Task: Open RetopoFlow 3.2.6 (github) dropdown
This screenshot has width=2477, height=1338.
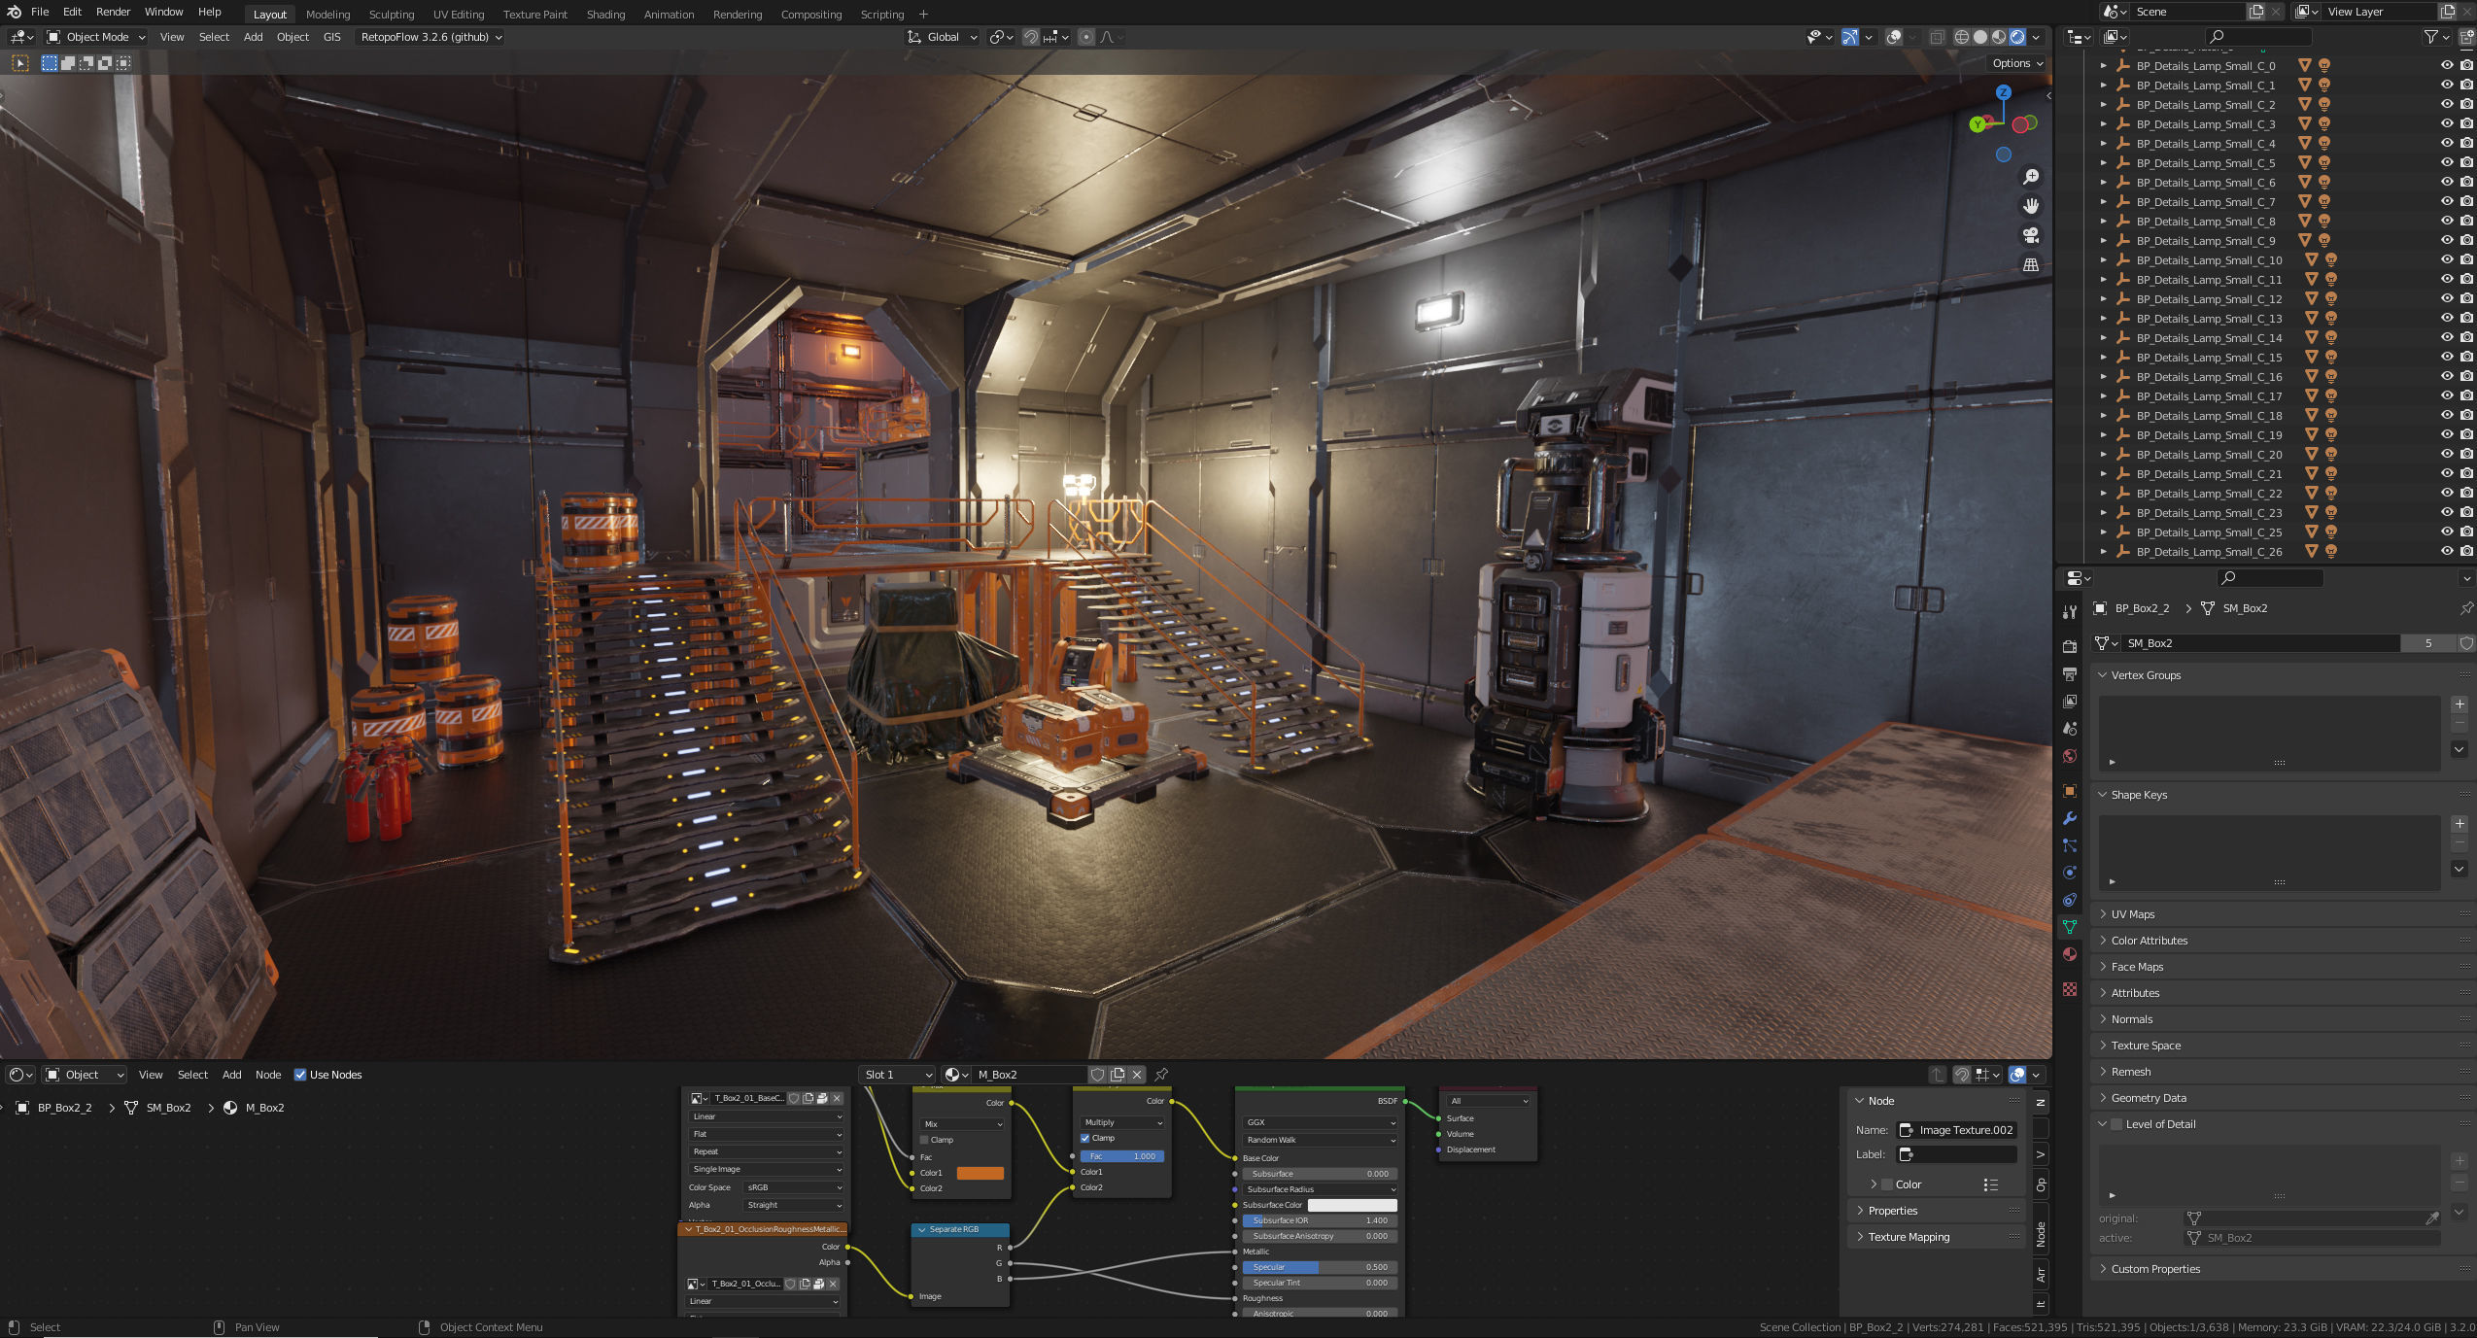Action: coord(430,37)
